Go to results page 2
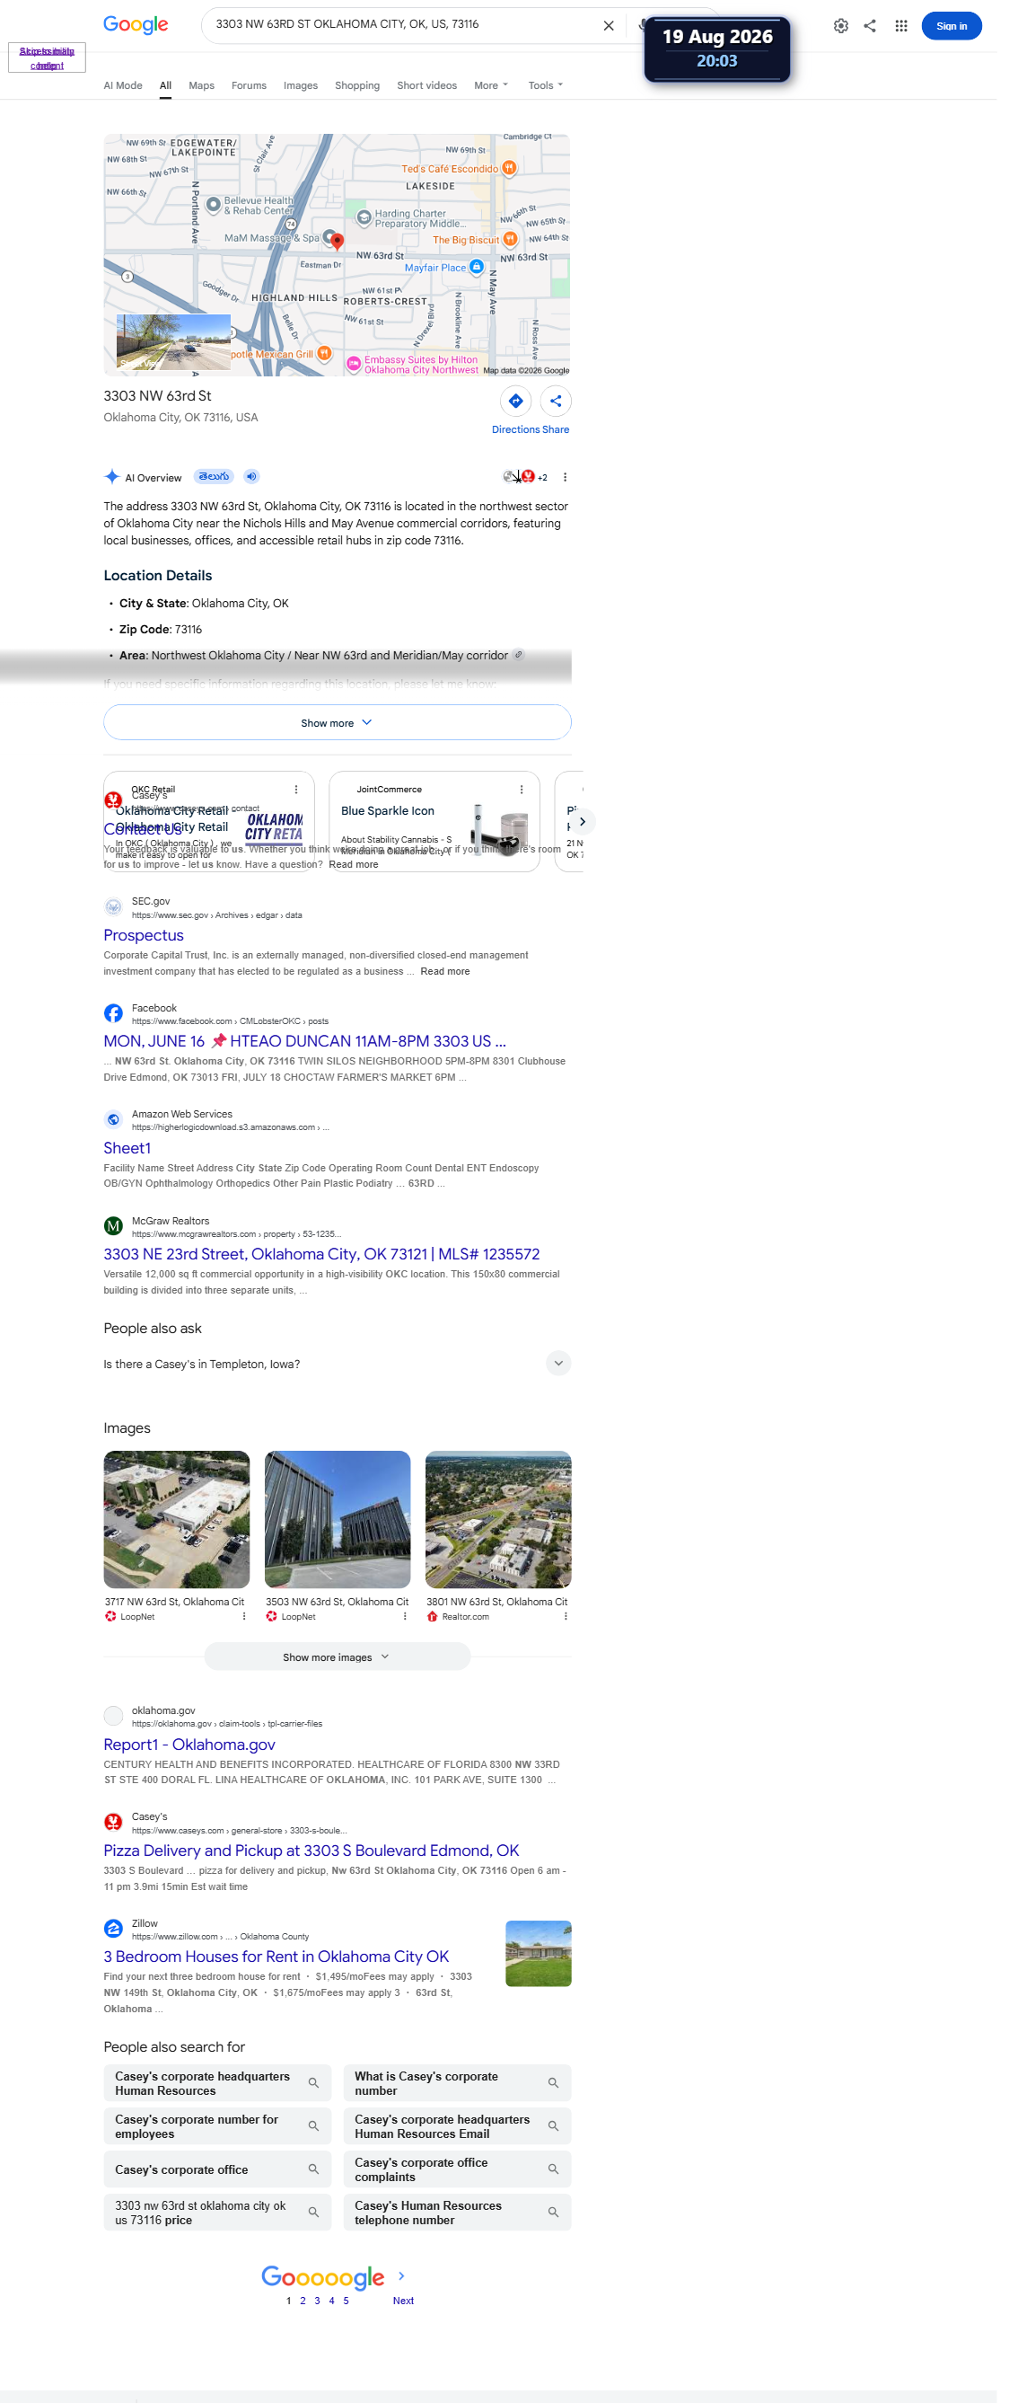The width and height of the screenshot is (1009, 2403). coord(303,2301)
